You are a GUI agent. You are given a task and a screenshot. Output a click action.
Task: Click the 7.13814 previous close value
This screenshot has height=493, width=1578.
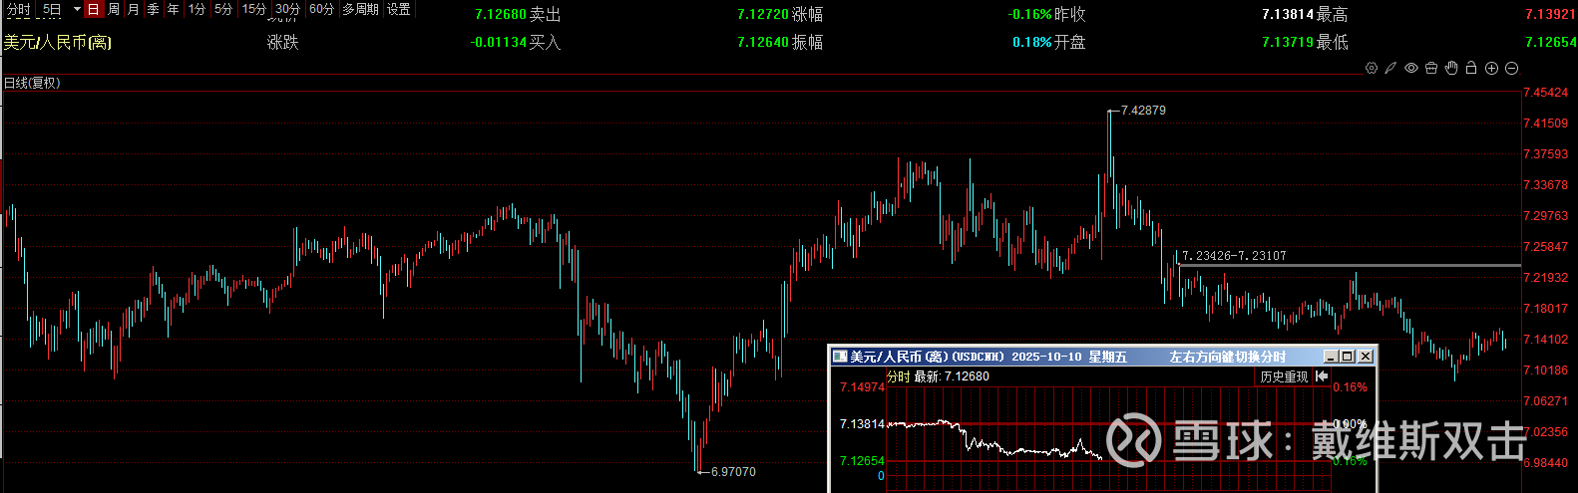[x=1288, y=15]
